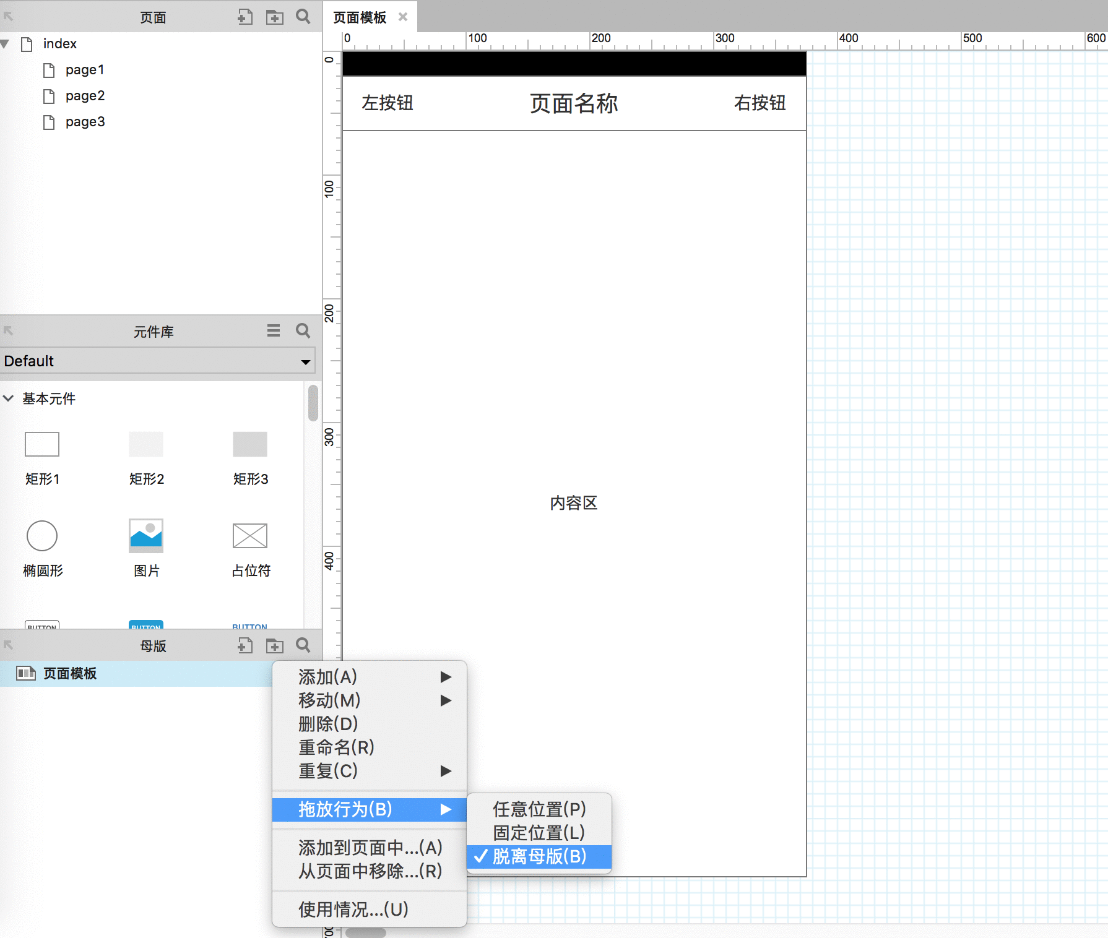Choose 重命名(R) from context menu
The image size is (1108, 938).
click(369, 747)
